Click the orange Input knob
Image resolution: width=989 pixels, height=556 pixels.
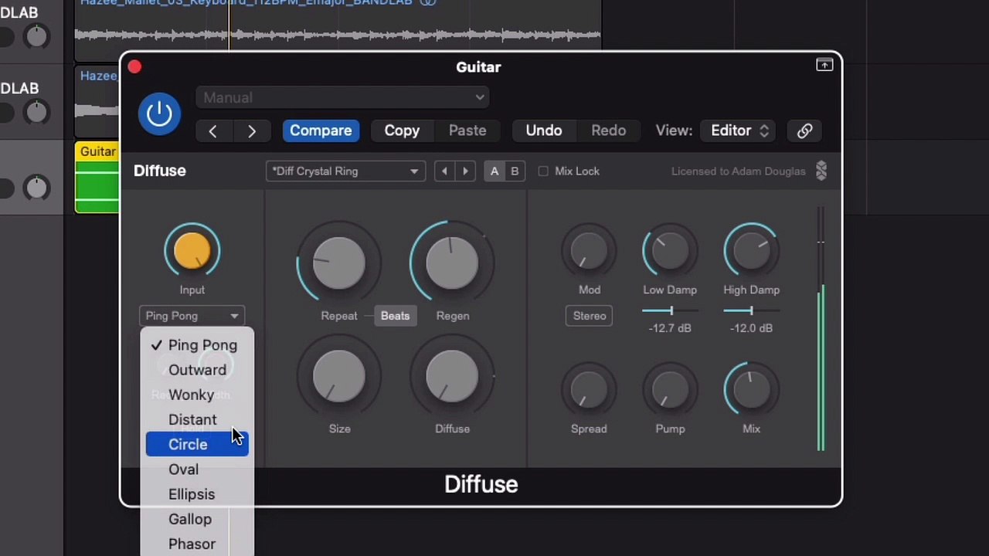click(x=192, y=251)
